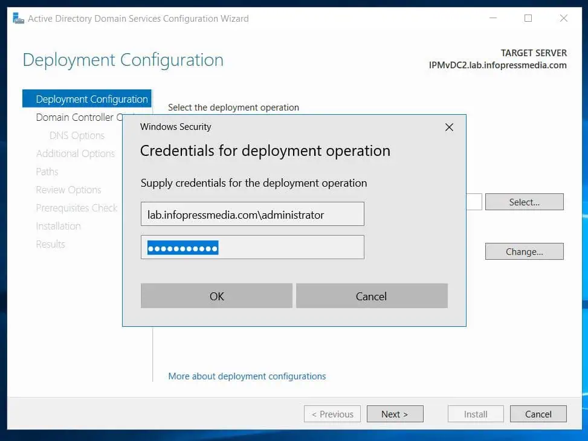Click the Change... button

point(525,251)
